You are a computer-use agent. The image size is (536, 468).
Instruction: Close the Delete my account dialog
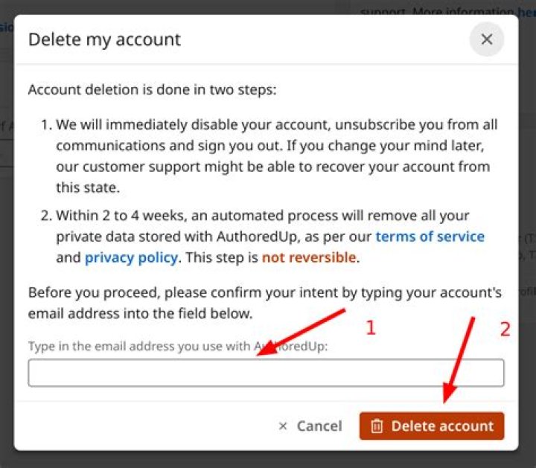tap(487, 39)
